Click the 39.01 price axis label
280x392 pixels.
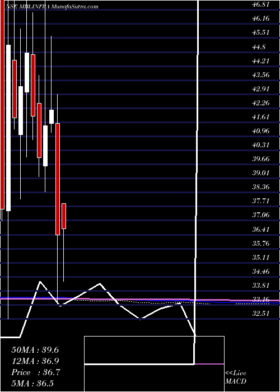coord(261,172)
